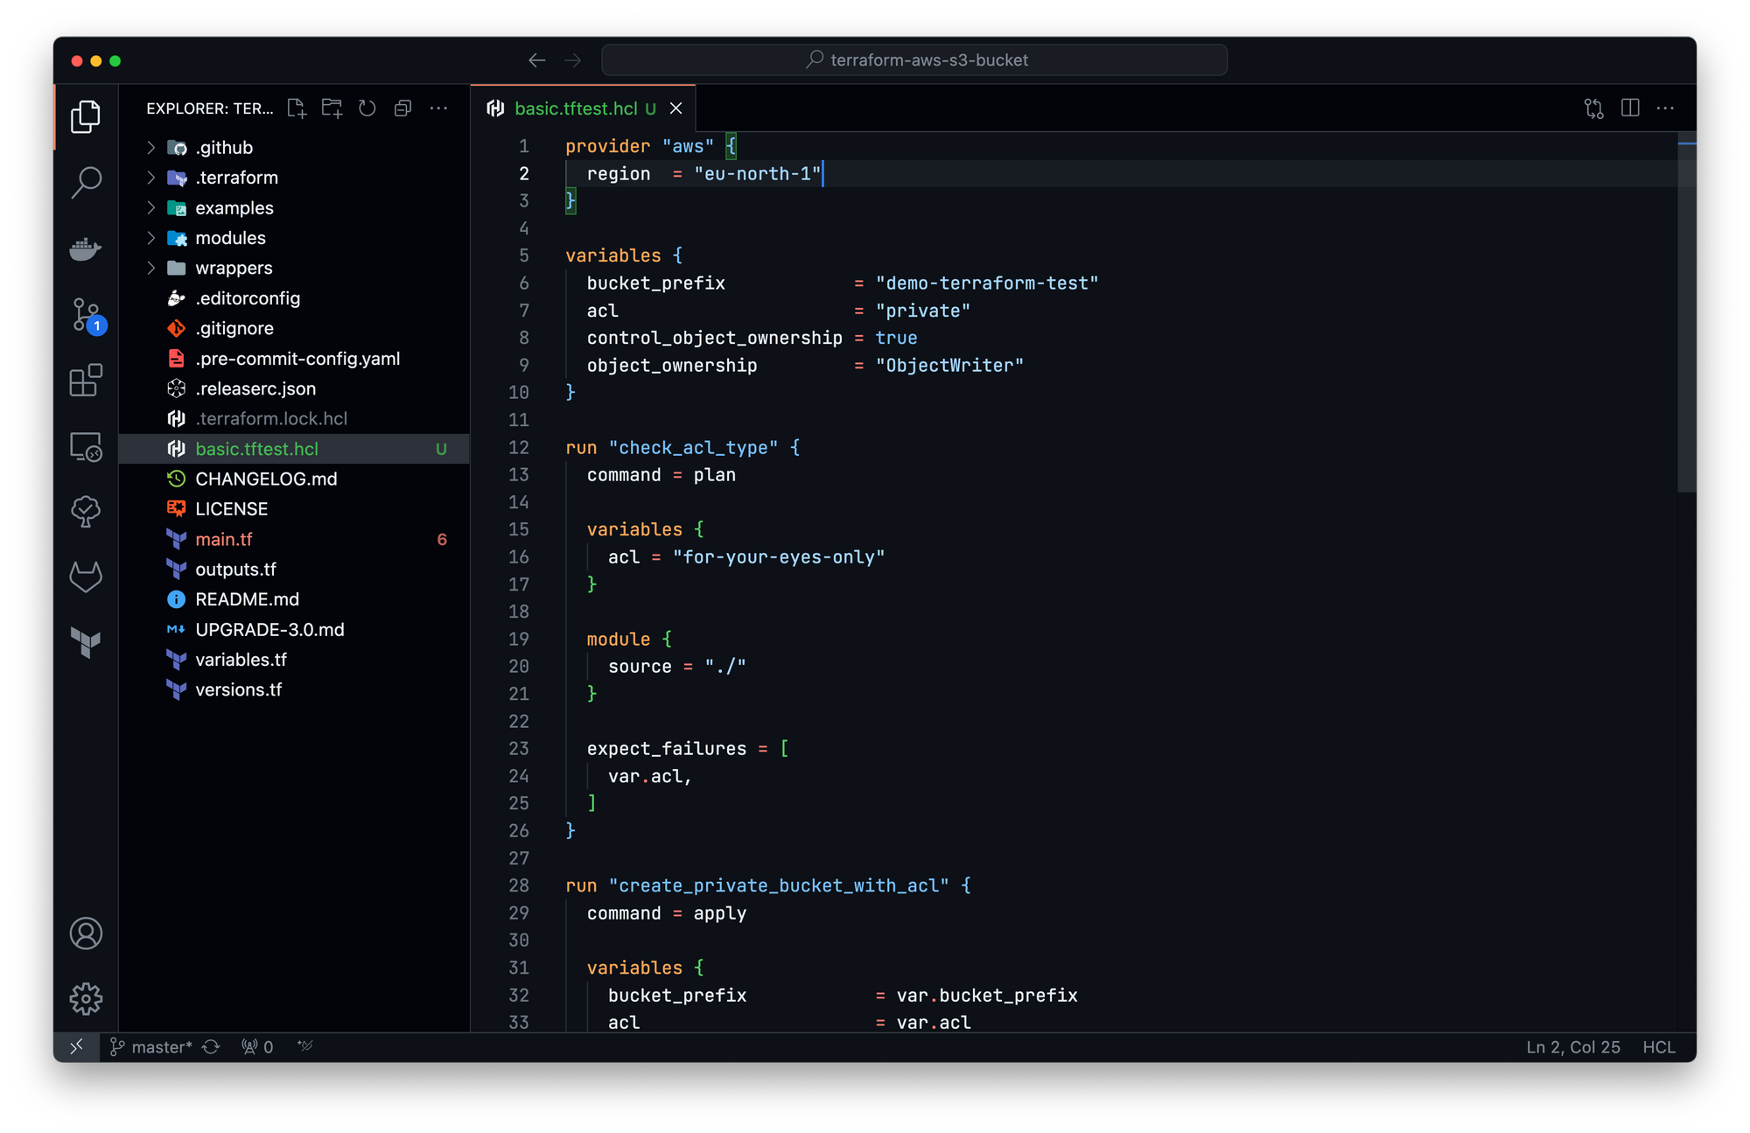Open main.tf from the file tree
Image resolution: width=1750 pixels, height=1133 pixels.
(x=224, y=540)
